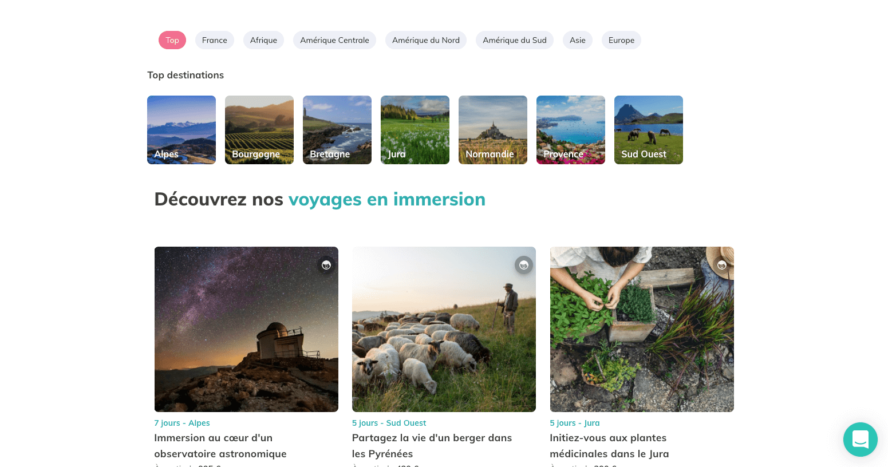Select the Top filter tab
888x467 pixels.
coord(172,40)
